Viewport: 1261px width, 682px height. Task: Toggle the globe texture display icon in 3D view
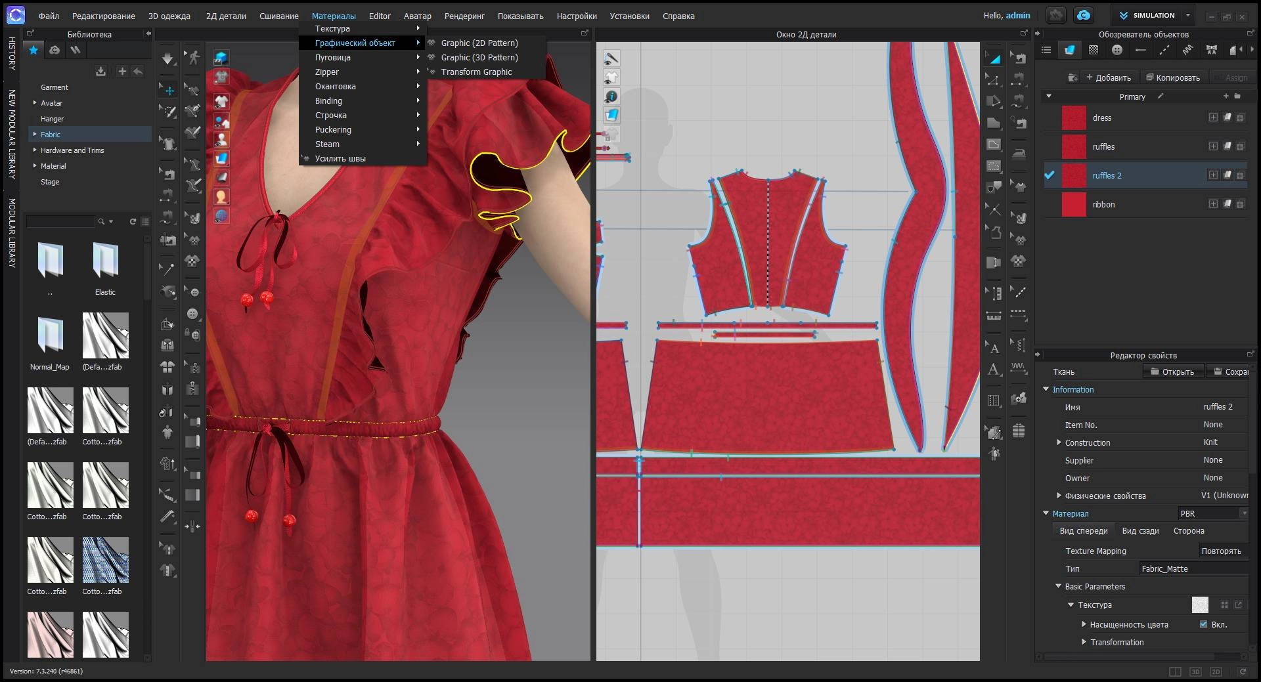click(x=221, y=215)
